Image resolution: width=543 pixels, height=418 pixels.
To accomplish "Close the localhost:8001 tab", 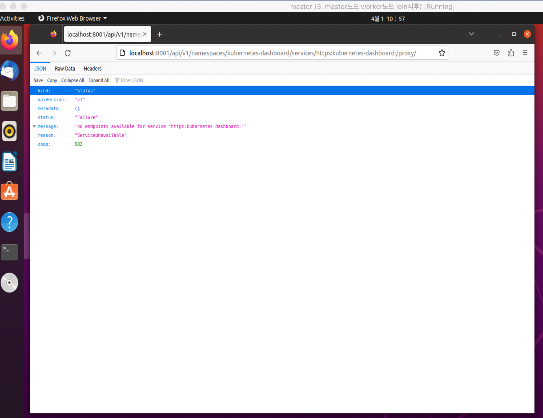I will coord(145,34).
